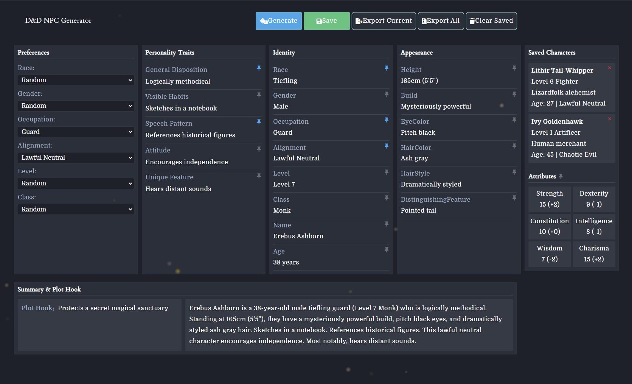The height and width of the screenshot is (384, 632).
Task: Pin the Height appearance field
Action: pos(514,68)
